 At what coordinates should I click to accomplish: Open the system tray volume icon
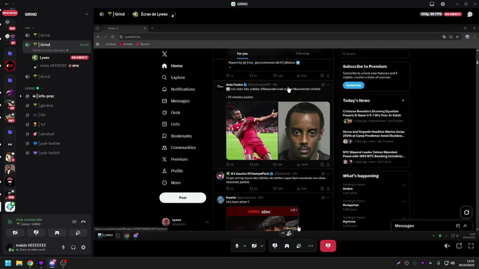[x=453, y=263]
